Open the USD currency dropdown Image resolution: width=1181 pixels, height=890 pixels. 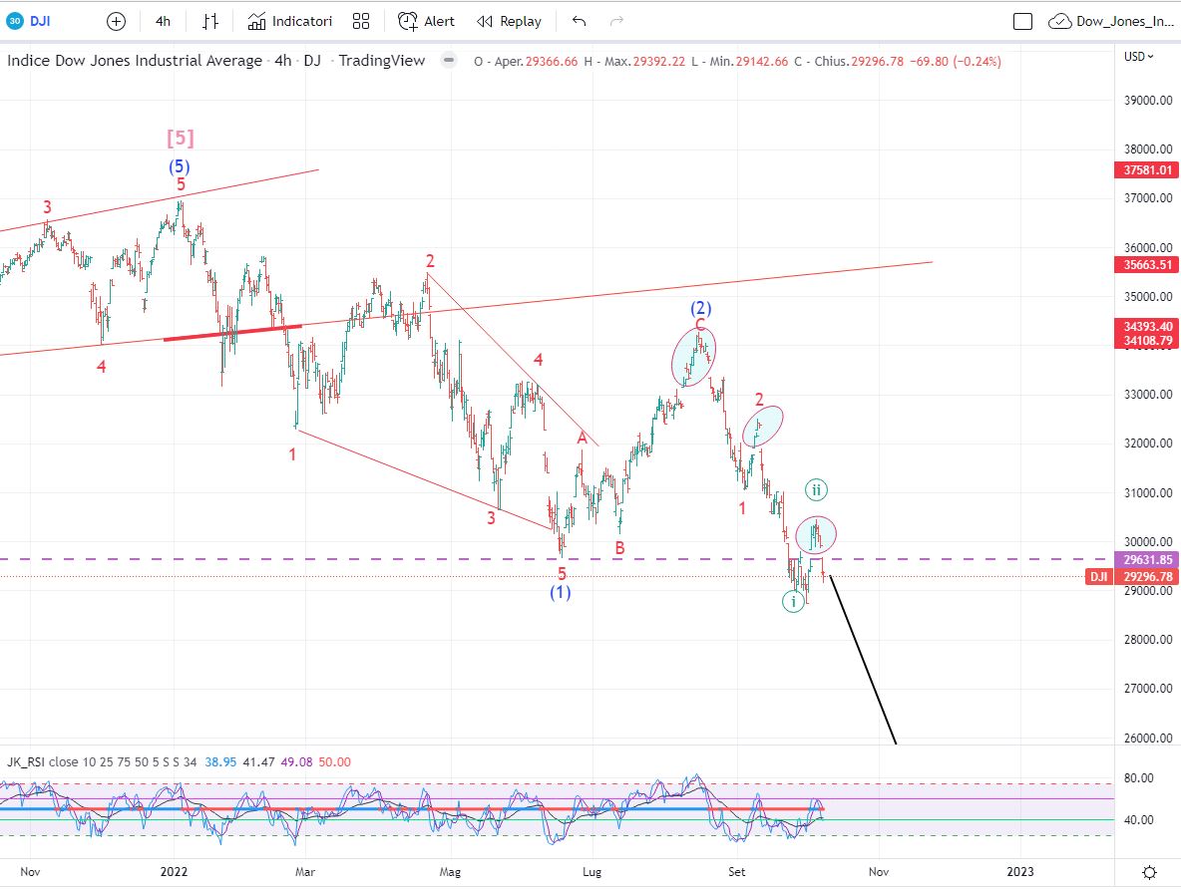pyautogui.click(x=1139, y=57)
